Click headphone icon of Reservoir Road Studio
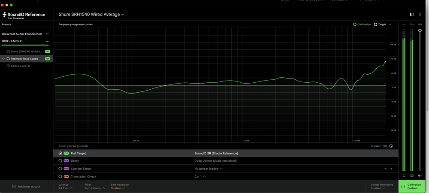Image resolution: width=429 pixels, height=193 pixels. (x=8, y=59)
